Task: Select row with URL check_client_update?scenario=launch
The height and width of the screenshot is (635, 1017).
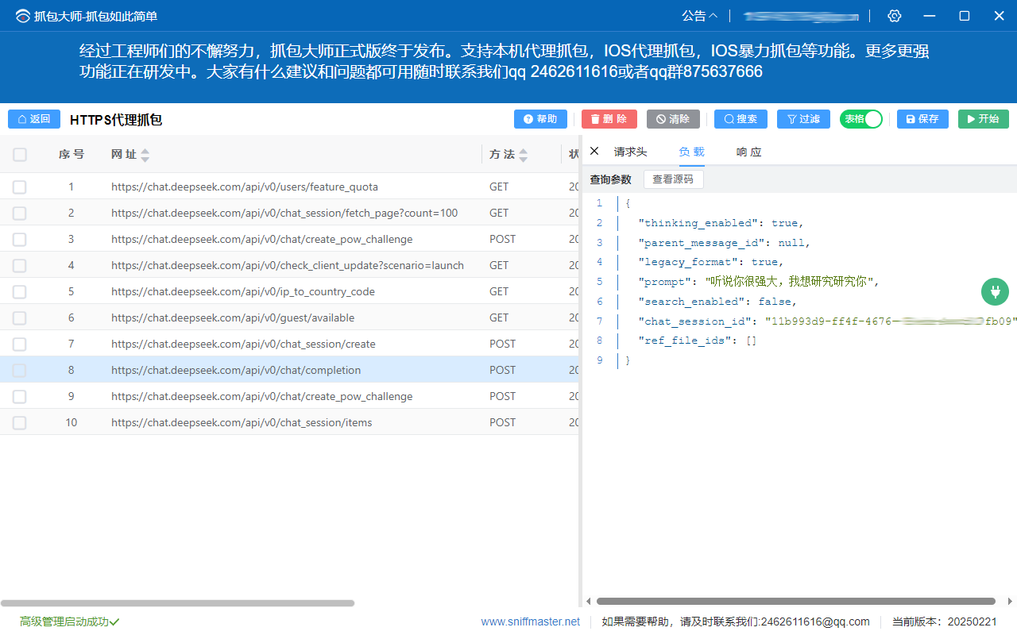Action: pyautogui.click(x=289, y=265)
